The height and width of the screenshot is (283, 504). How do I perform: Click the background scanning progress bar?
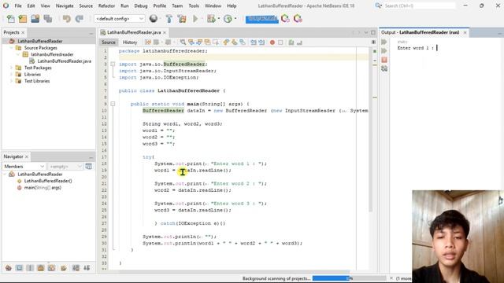pyautogui.click(x=350, y=278)
